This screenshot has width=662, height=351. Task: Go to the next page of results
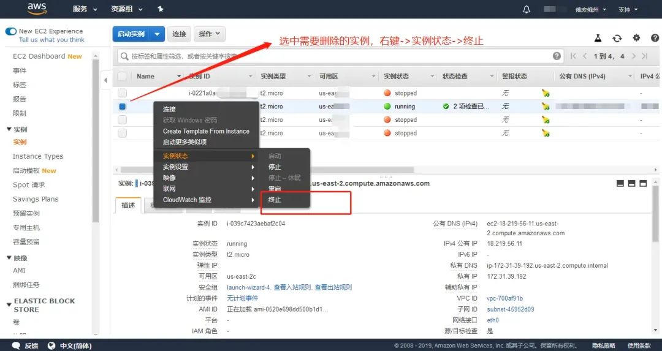click(x=634, y=56)
